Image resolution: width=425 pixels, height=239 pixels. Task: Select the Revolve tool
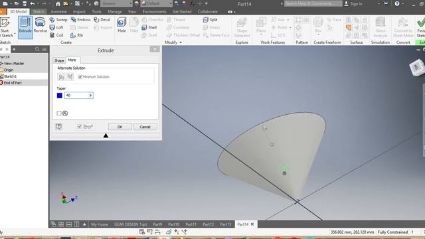click(40, 25)
